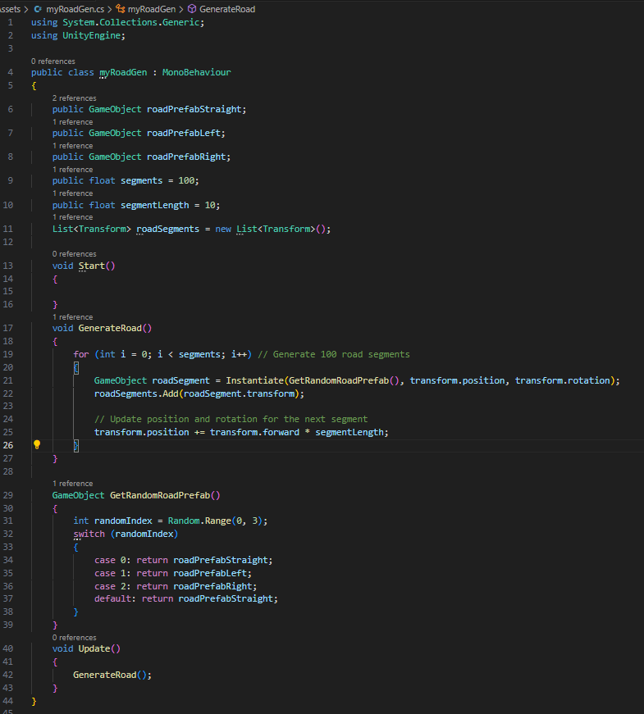Viewport: 644px width, 714px height.
Task: Click the Start method name
Action: pos(92,266)
